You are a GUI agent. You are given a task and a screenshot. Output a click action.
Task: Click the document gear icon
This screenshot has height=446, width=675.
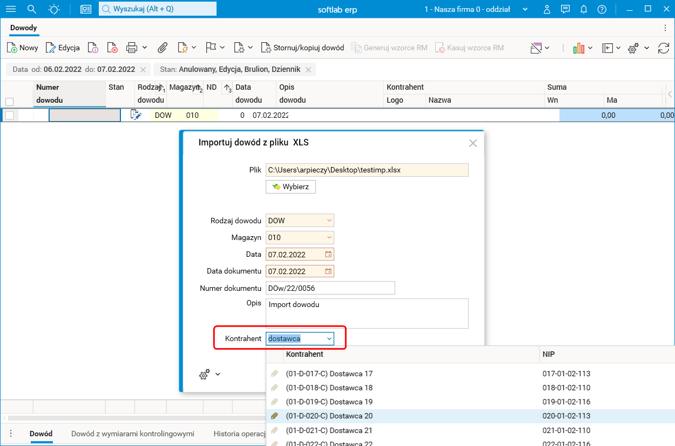pyautogui.click(x=239, y=48)
